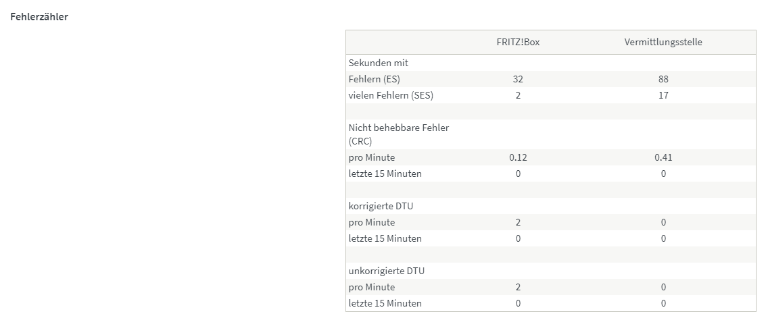Select CRC pro Minute value 0.41
This screenshot has width=768, height=316.
tap(663, 157)
